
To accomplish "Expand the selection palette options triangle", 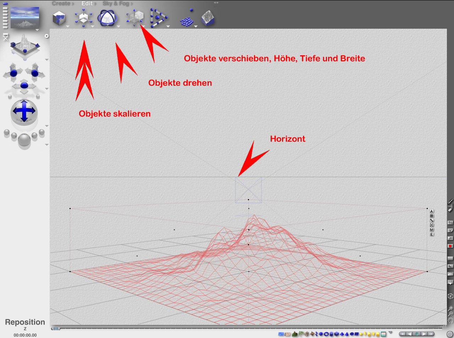I will point(391,333).
